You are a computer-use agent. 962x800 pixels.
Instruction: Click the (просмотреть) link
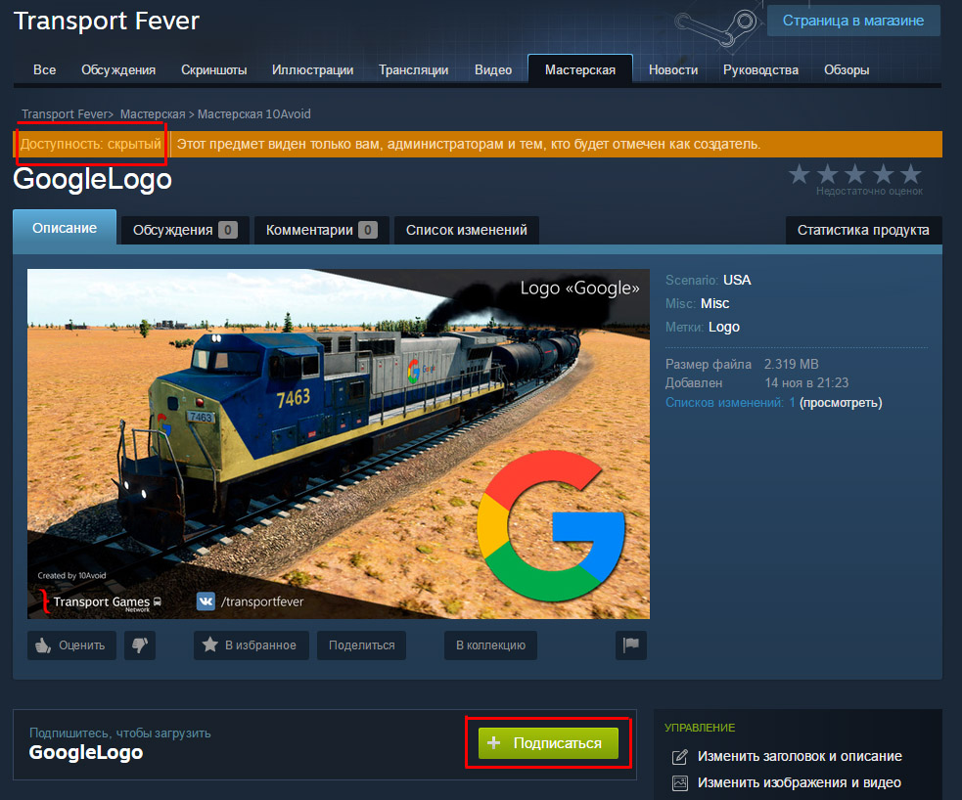(x=841, y=403)
